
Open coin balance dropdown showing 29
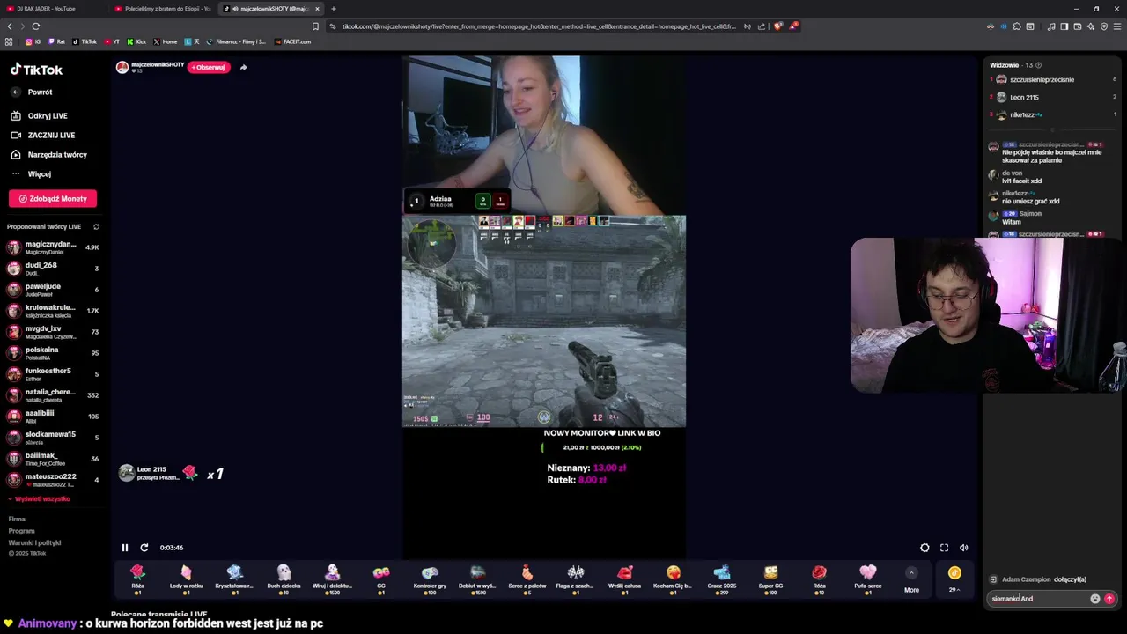[954, 580]
